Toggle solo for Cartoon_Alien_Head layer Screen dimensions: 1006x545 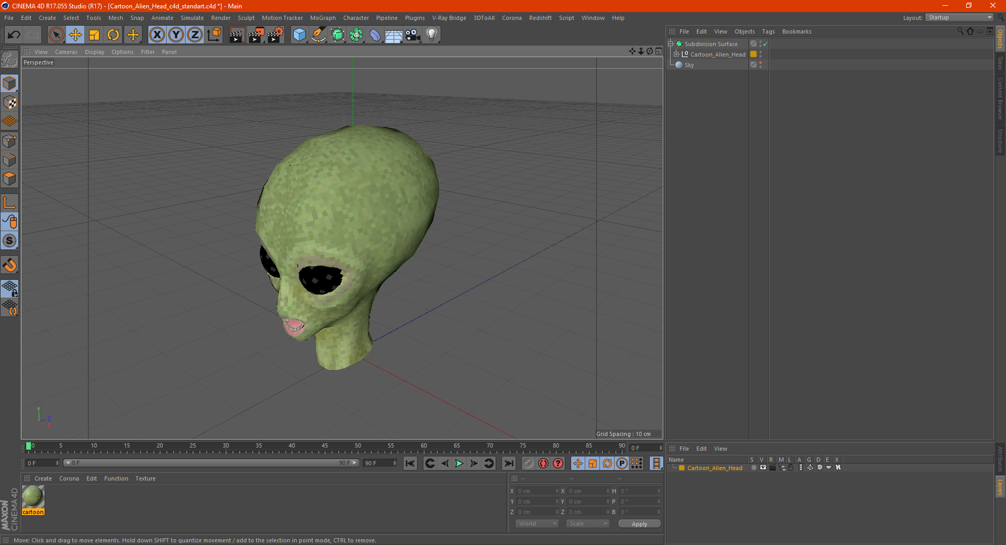pyautogui.click(x=753, y=468)
